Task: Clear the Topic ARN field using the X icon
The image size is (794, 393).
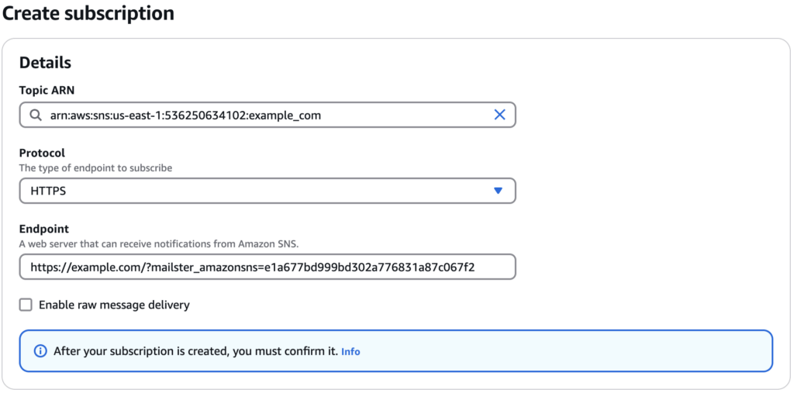Action: click(x=499, y=115)
